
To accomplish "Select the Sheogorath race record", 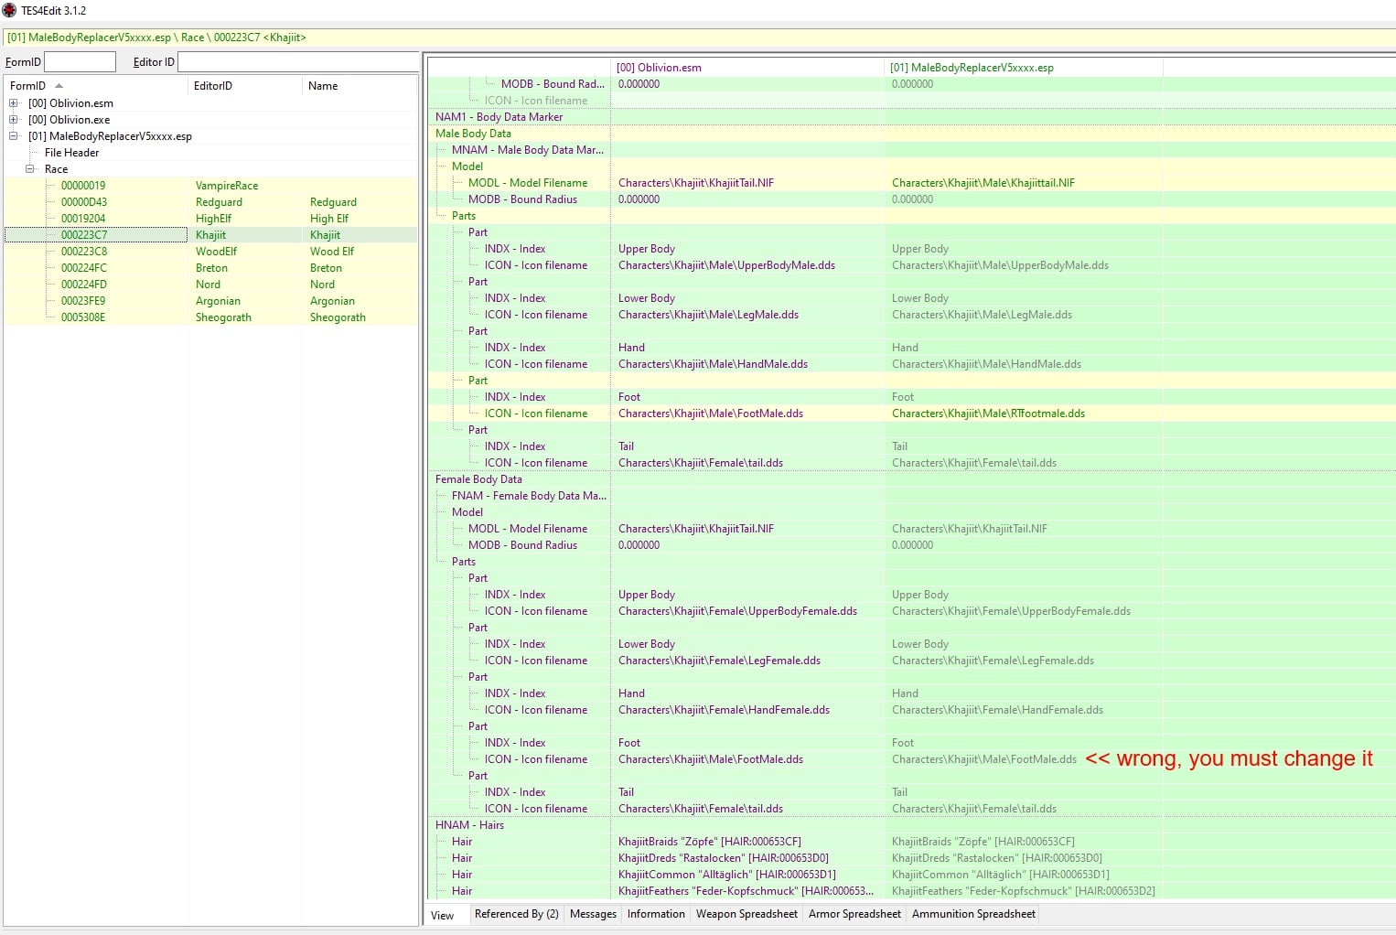I will tap(210, 317).
